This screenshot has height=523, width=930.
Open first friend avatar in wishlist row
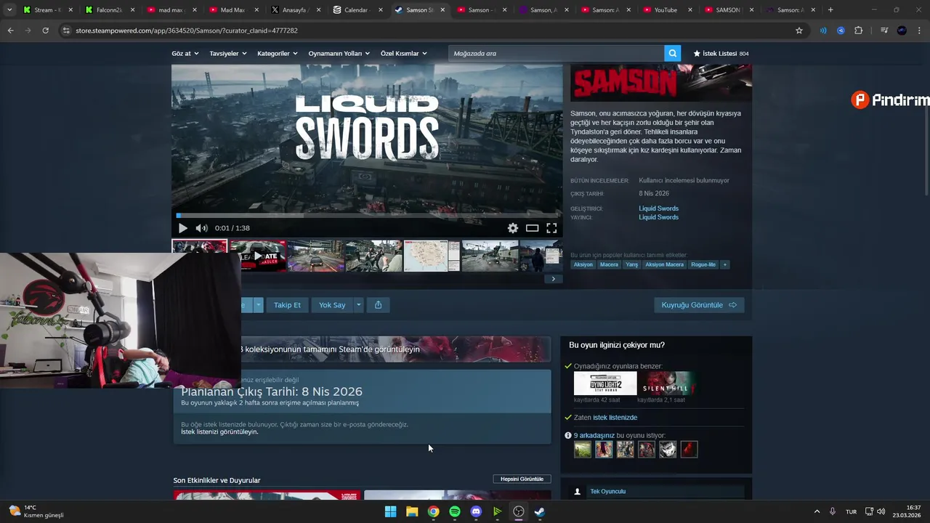coord(583,450)
